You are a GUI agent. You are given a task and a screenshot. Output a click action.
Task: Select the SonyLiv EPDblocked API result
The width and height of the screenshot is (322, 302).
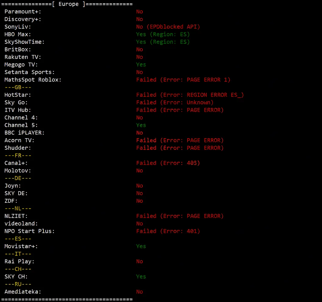[168, 27]
